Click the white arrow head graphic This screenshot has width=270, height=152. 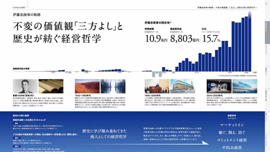(205, 143)
